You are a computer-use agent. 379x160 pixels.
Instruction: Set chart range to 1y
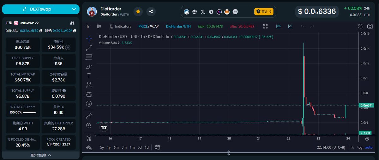coord(109,147)
